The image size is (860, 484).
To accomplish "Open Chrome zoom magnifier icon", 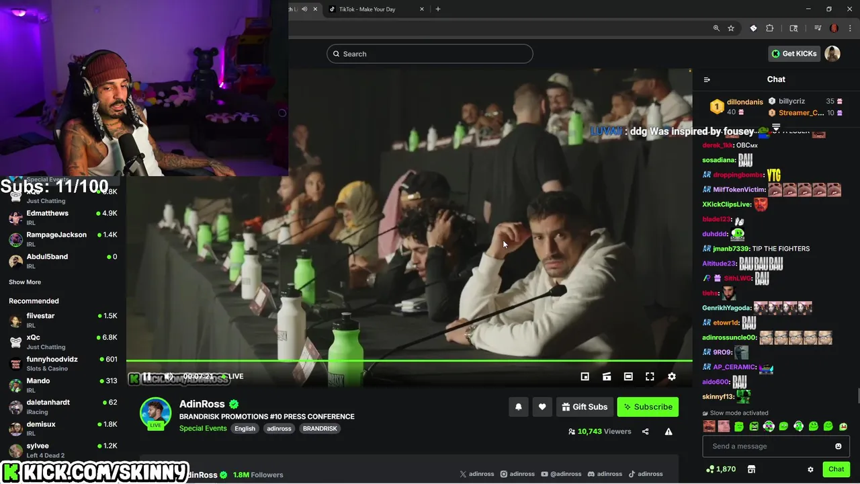I will tap(716, 28).
